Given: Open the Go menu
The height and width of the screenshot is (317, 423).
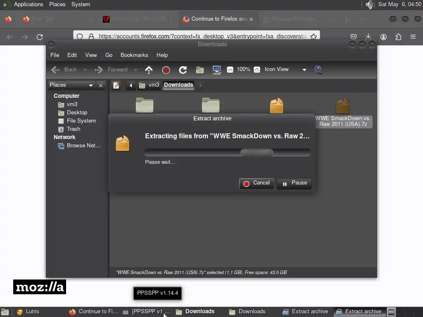Looking at the screenshot, I should [109, 55].
